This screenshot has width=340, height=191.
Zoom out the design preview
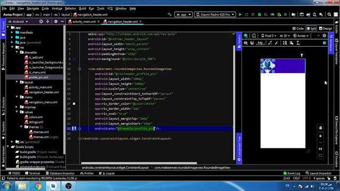click(x=320, y=143)
